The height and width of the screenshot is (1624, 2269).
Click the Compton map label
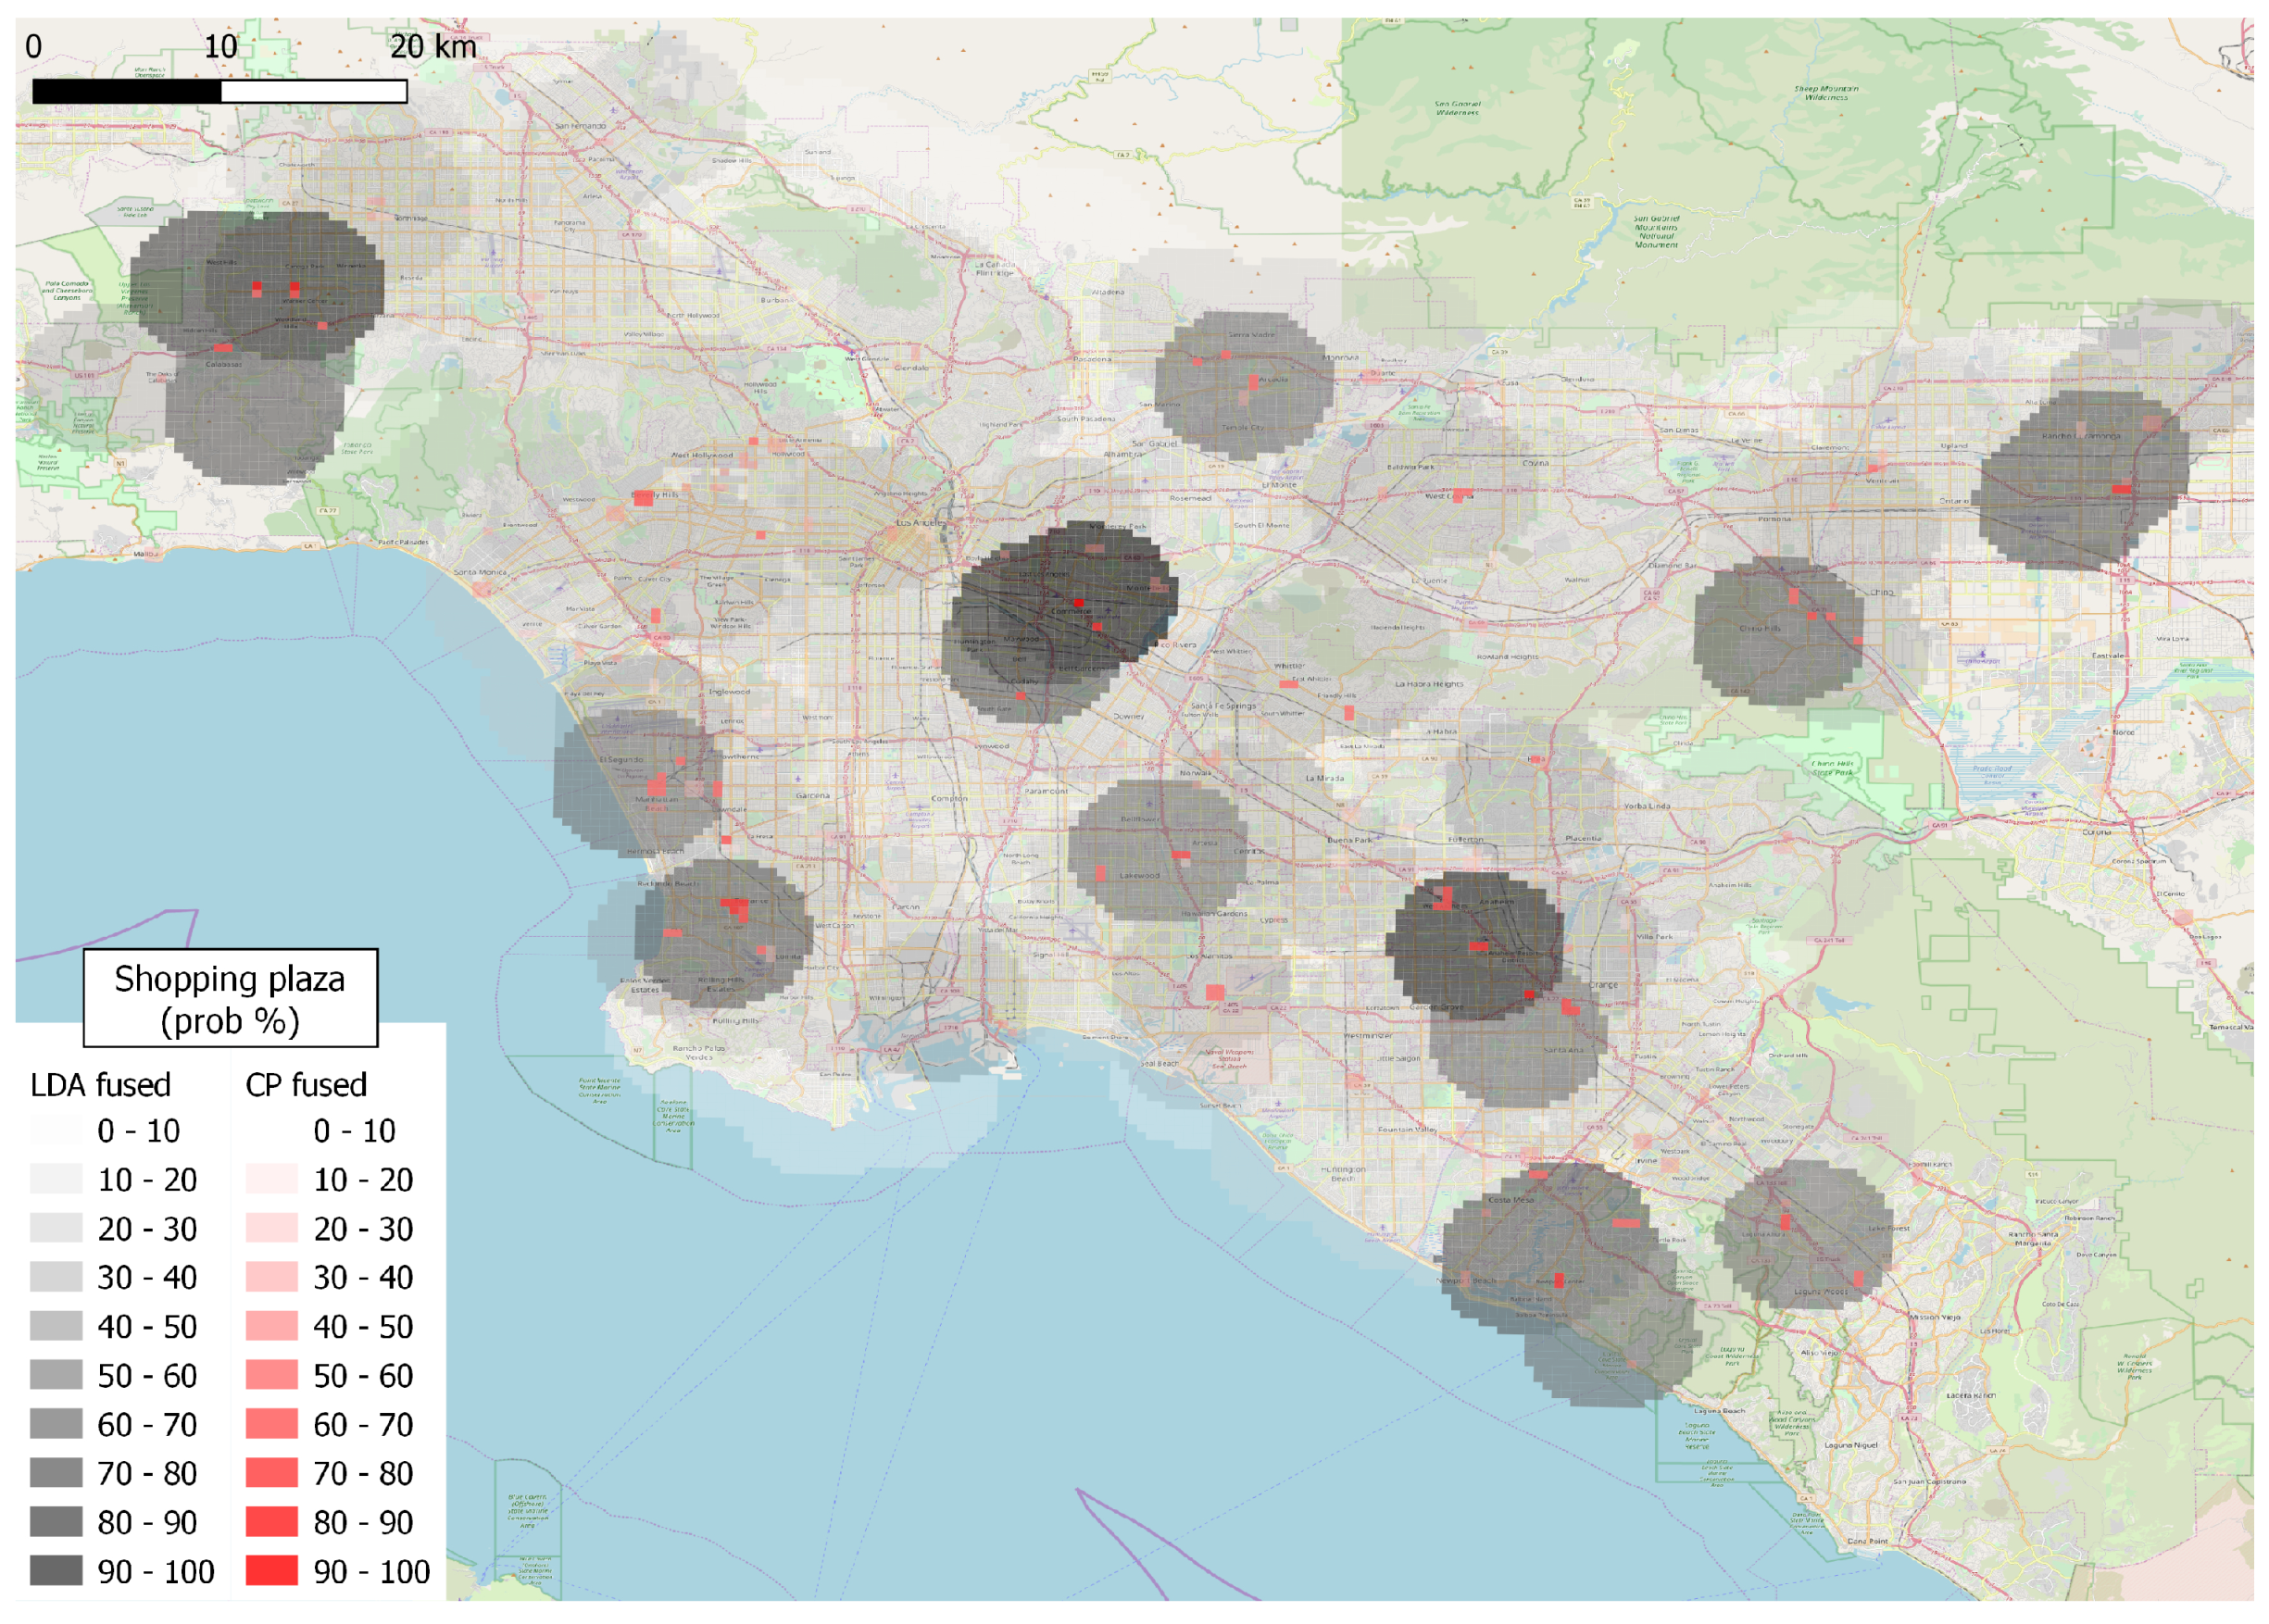948,798
